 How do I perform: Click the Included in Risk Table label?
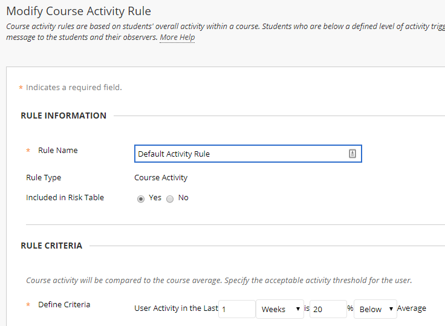coord(65,198)
